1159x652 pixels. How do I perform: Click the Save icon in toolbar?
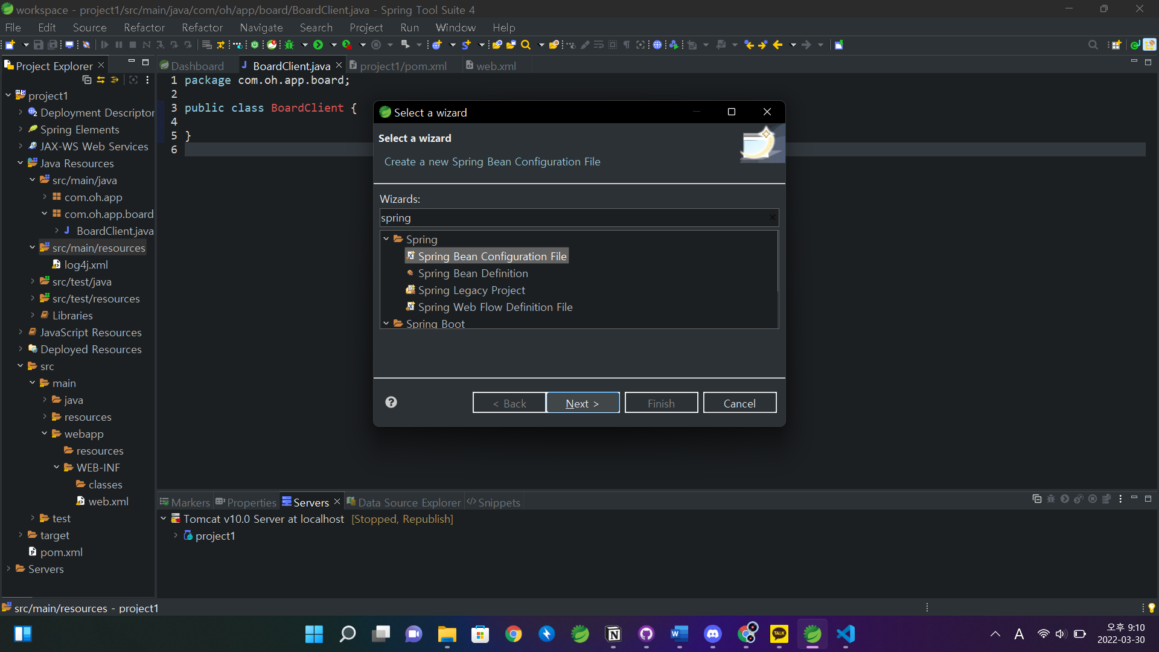(x=39, y=45)
